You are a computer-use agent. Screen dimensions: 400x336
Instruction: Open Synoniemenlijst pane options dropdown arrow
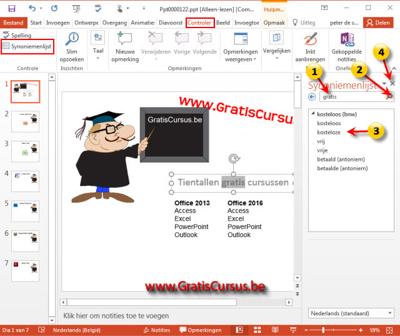[x=384, y=83]
